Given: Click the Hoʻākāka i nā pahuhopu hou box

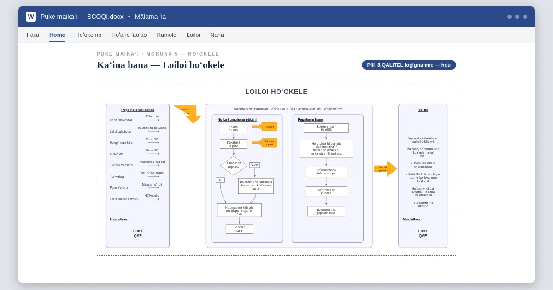Looking at the screenshot, I should click(x=256, y=186).
